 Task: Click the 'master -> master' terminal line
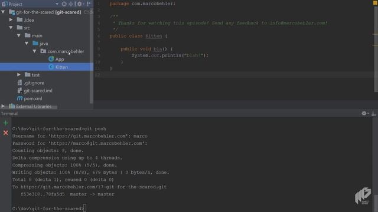pyautogui.click(x=92, y=194)
